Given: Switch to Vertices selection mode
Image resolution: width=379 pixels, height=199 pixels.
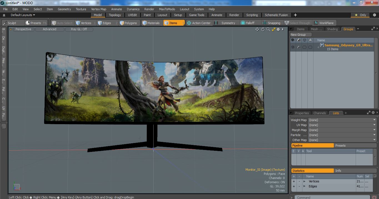Looking at the screenshot, I should [86, 23].
